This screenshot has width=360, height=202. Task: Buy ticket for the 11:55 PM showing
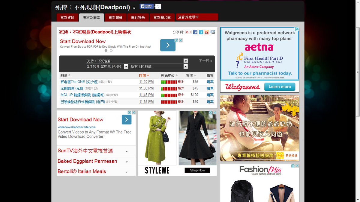[210, 102]
